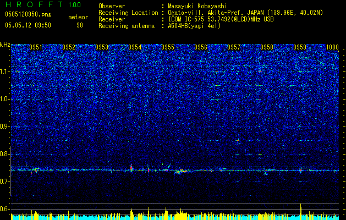
Task: Click the 0.9 frequency axis label
Action: 4,127
